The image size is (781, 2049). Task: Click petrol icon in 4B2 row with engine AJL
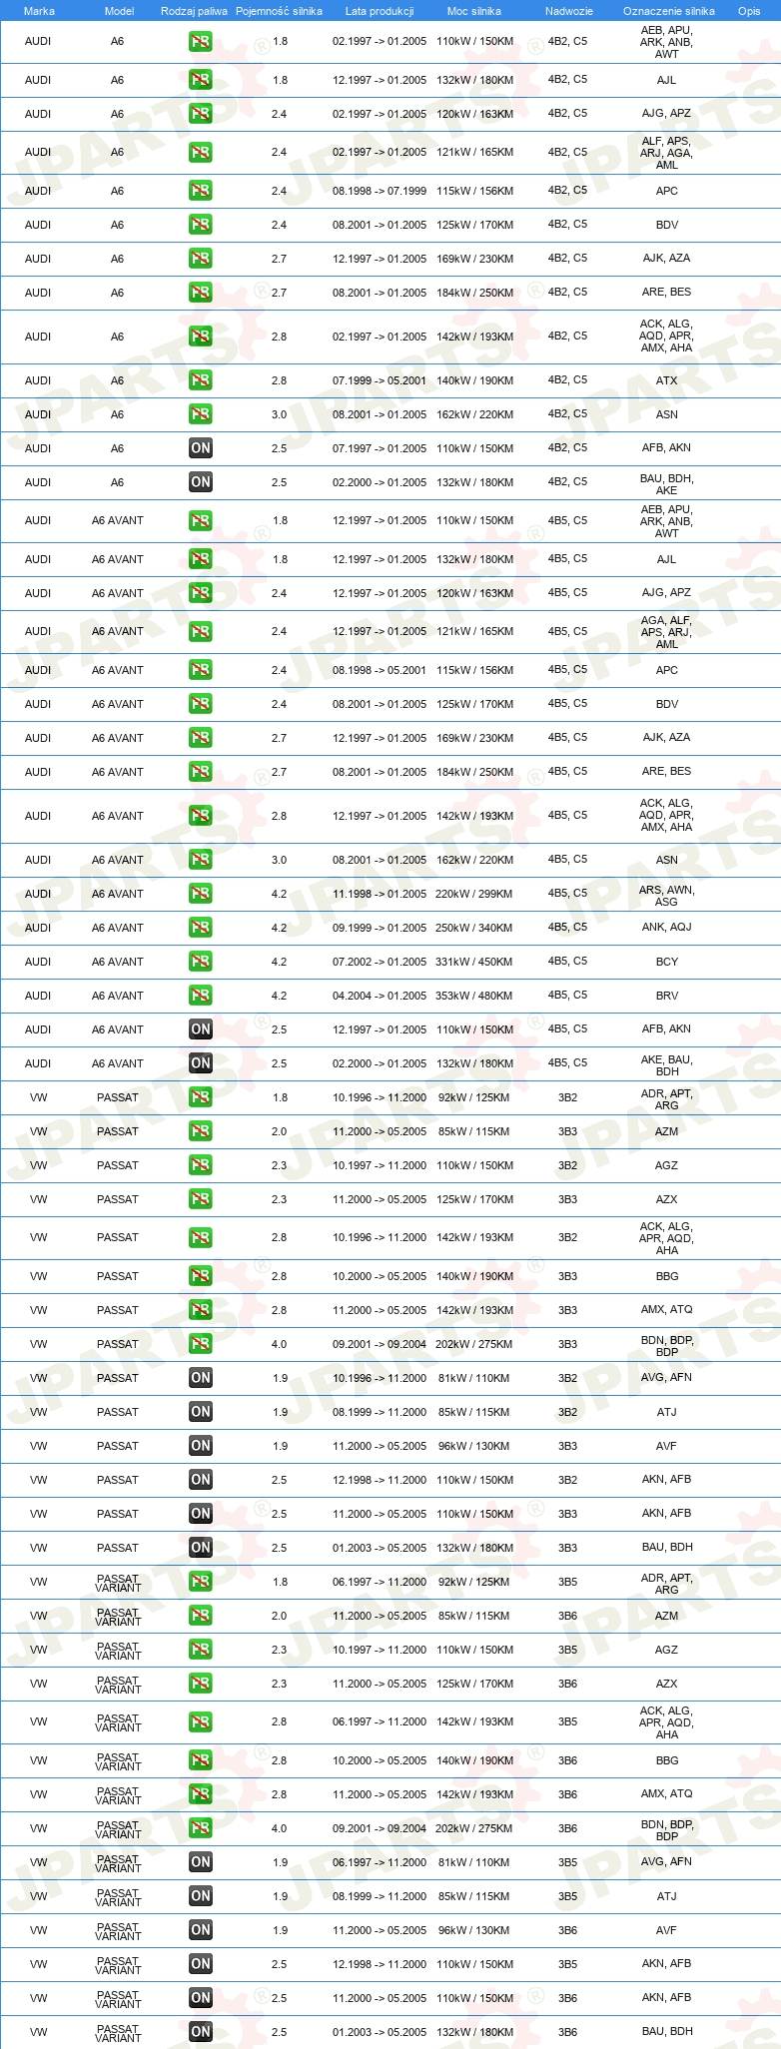coord(200,80)
